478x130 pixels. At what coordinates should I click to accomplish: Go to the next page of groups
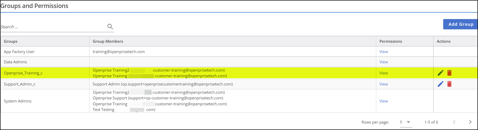(470, 122)
